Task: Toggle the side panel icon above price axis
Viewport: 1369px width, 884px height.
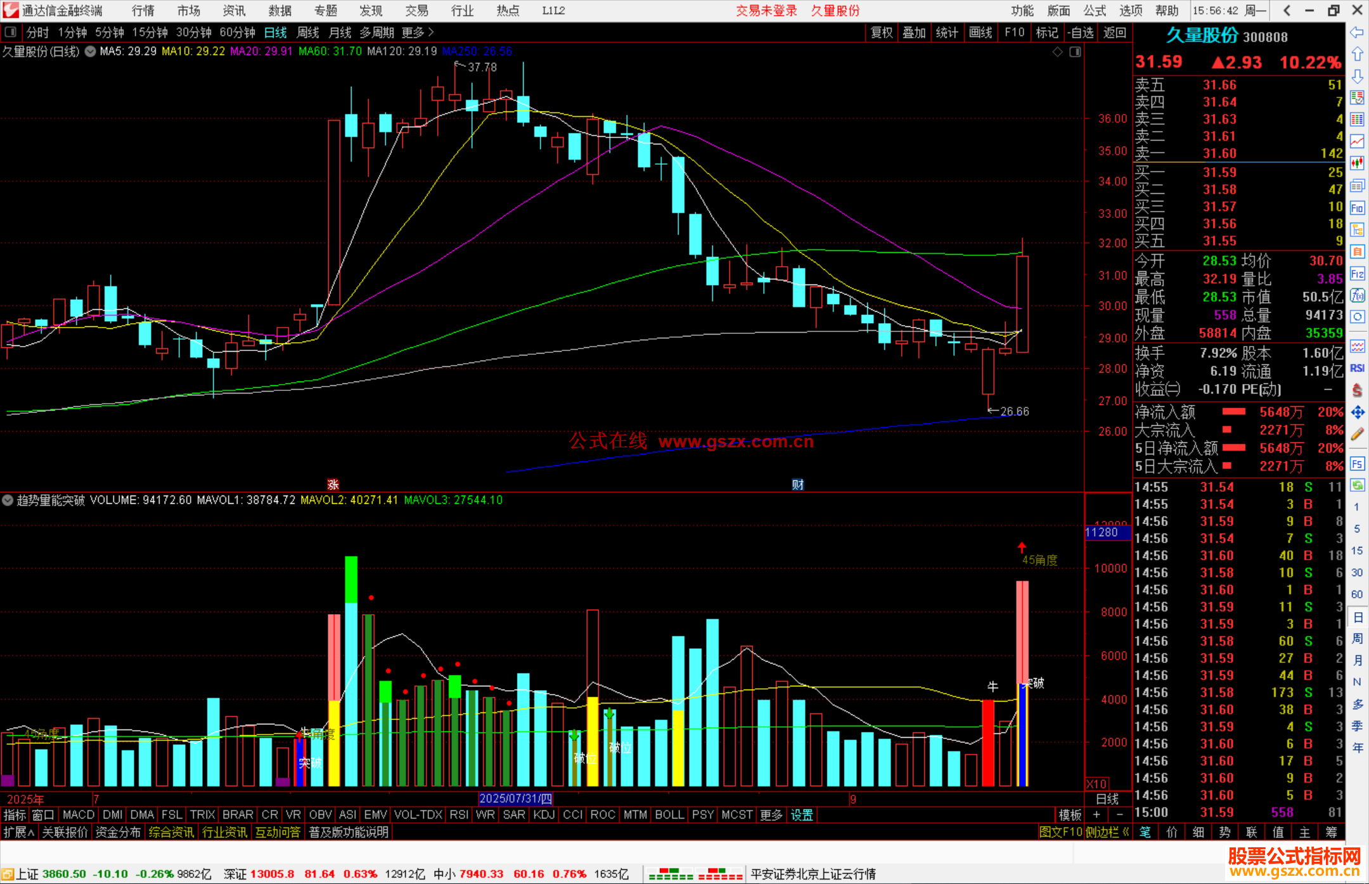Action: click(1075, 52)
